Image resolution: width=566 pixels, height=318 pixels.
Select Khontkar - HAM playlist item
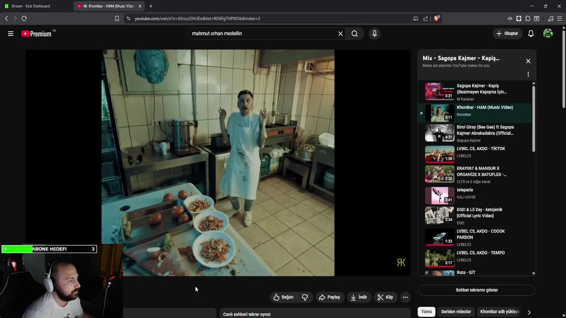(x=475, y=113)
